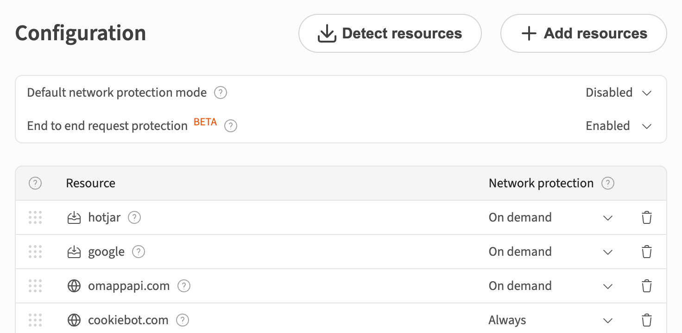The height and width of the screenshot is (333, 682).
Task: Open help for End to end request protection
Action: 231,126
